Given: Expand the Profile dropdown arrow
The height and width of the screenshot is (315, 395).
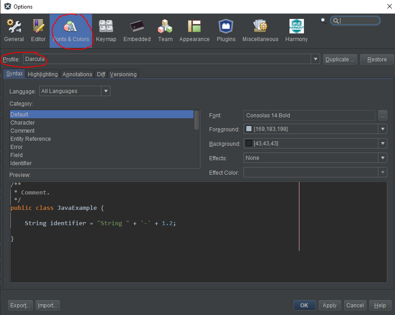Looking at the screenshot, I should pos(315,59).
